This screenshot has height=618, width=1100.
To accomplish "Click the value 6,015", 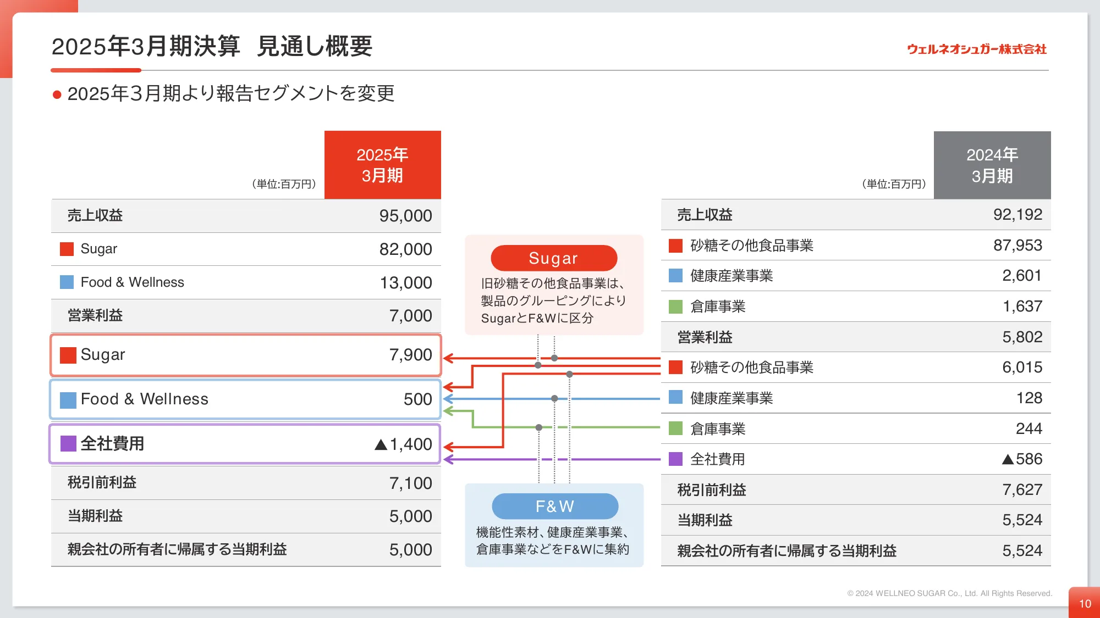I will point(1022,368).
